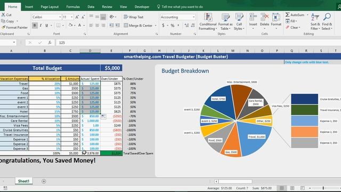Switch to the Developer tab

click(142, 7)
